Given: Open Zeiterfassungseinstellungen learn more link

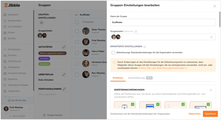Looking at the screenshot, I should pos(163,68).
